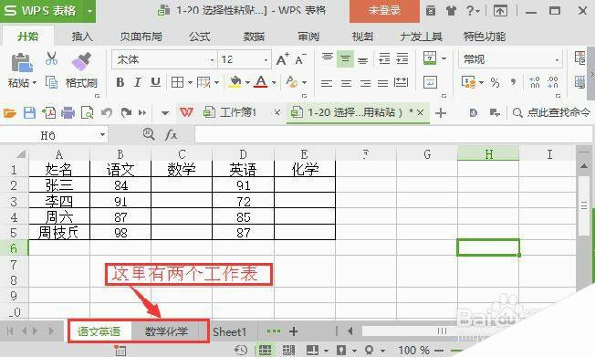Click the + new document tab button
This screenshot has height=357, width=595.
coord(441,113)
